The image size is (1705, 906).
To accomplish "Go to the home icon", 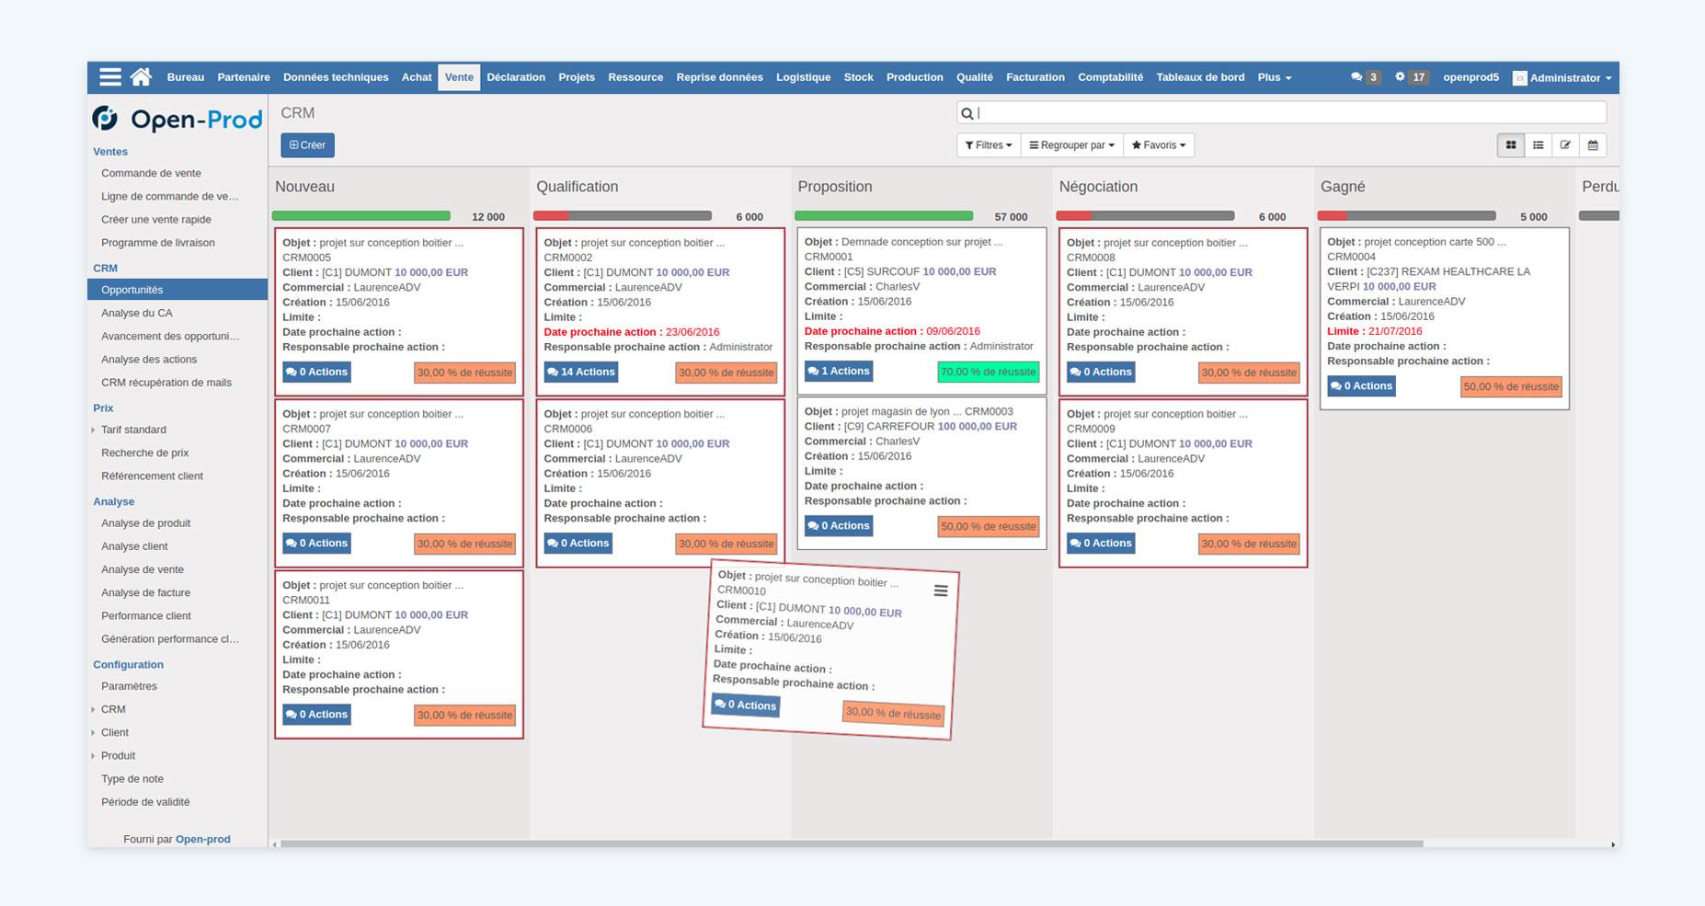I will click(x=141, y=77).
